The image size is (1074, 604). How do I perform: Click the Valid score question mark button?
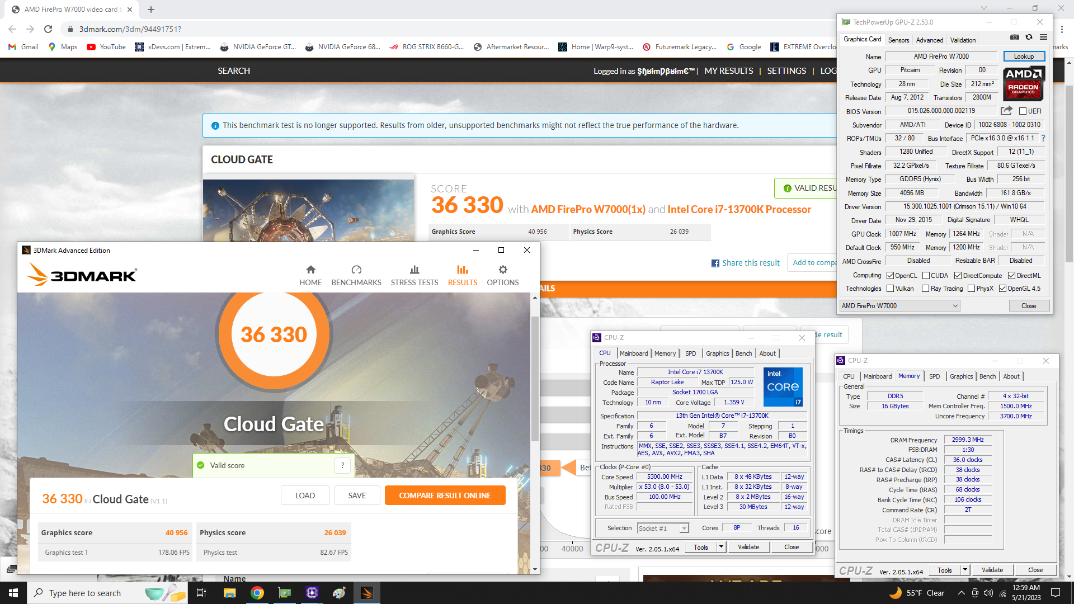click(342, 465)
